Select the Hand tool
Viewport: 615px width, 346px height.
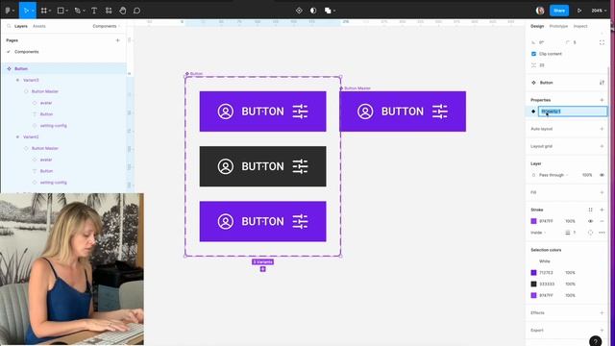pos(123,11)
